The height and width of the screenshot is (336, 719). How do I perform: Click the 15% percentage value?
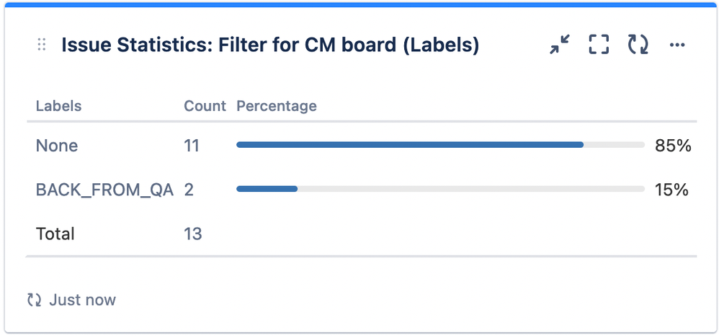[x=671, y=190]
